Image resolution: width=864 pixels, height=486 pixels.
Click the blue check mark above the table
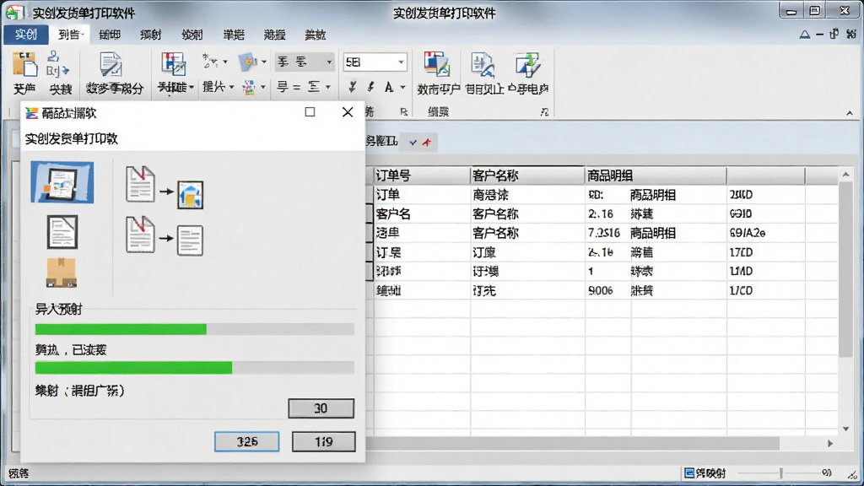(413, 142)
